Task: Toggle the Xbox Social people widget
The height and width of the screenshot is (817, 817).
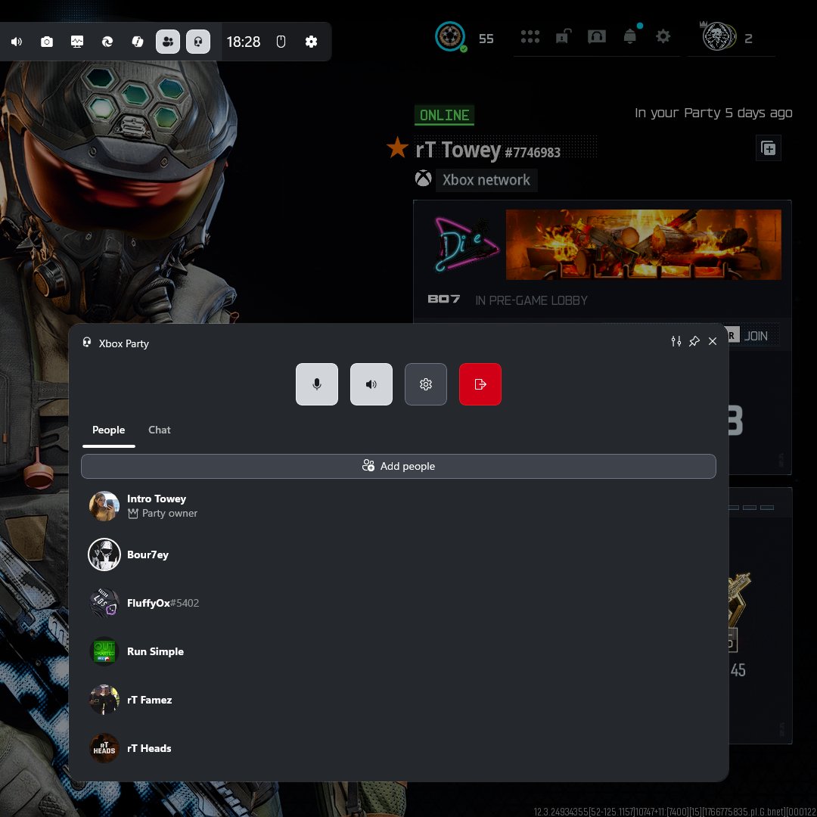Action: coord(168,42)
